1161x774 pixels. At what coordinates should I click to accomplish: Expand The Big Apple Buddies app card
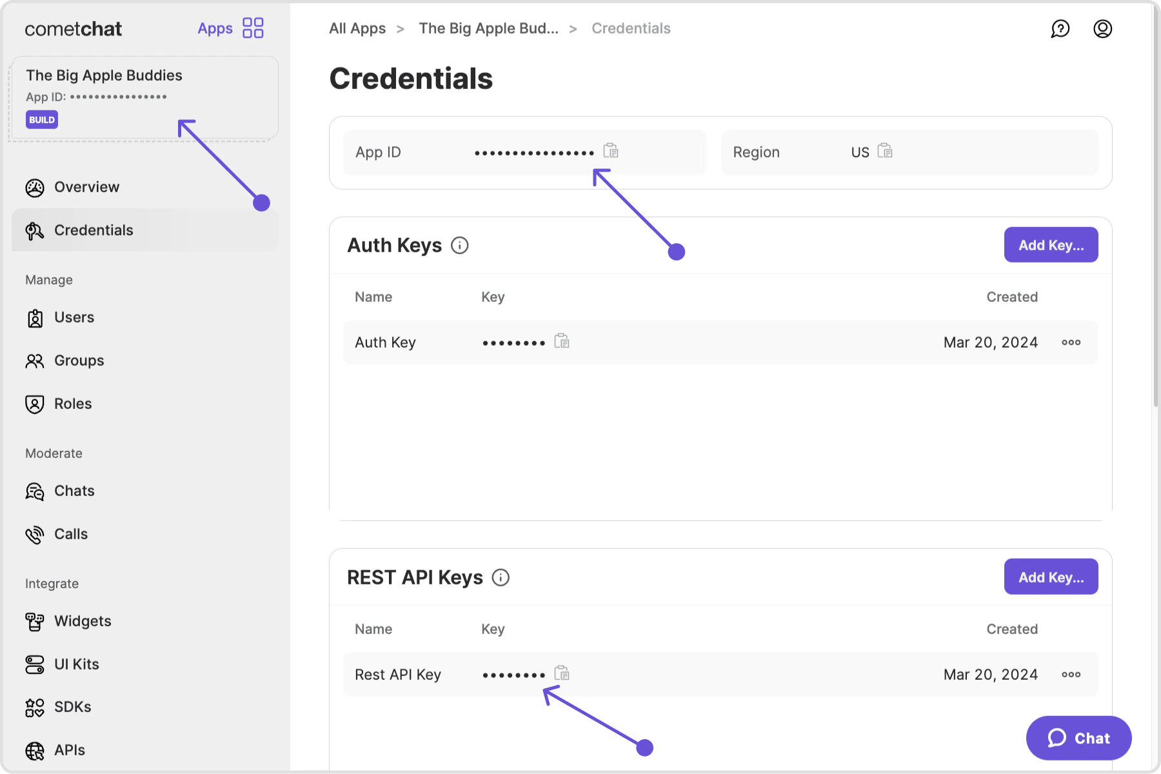144,97
